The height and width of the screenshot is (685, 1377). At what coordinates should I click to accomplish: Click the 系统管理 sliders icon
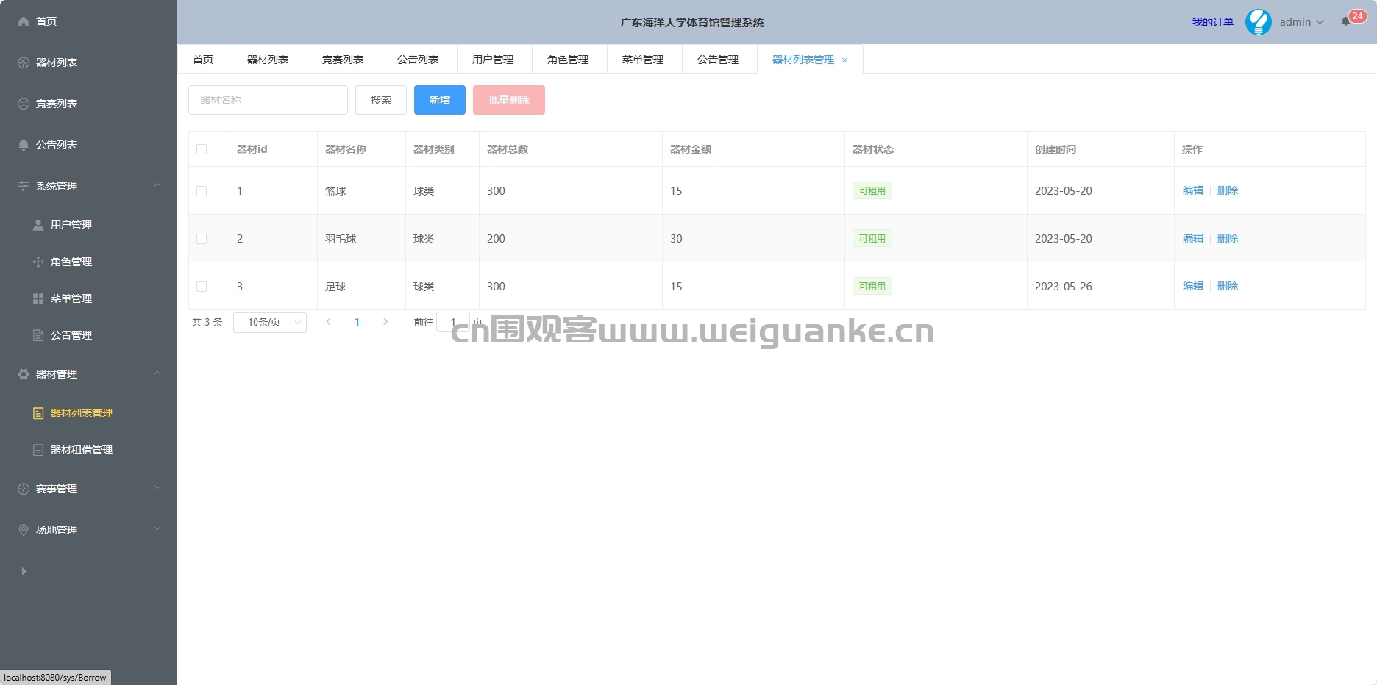pos(24,186)
